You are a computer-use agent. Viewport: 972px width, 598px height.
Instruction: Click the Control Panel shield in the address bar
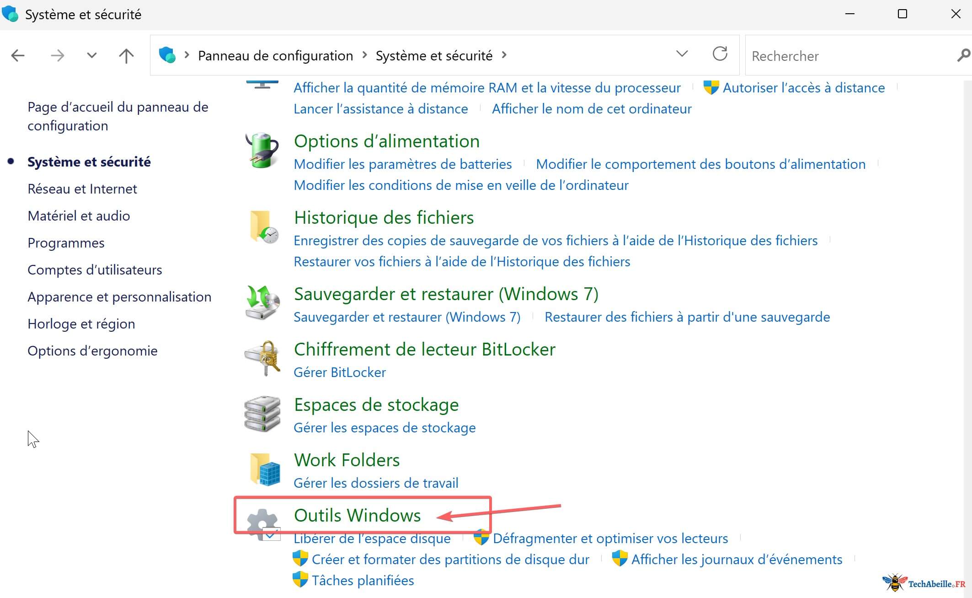[x=167, y=54]
